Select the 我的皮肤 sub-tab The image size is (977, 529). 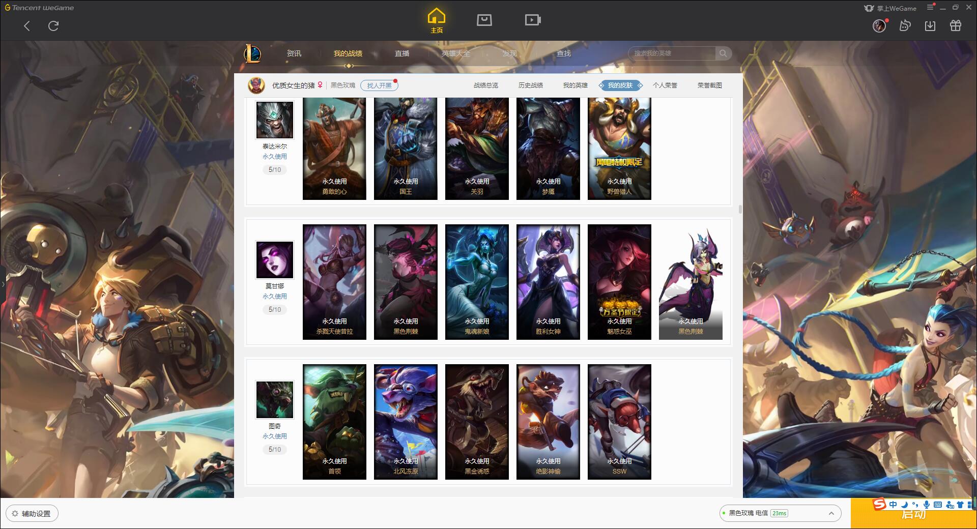(x=620, y=85)
